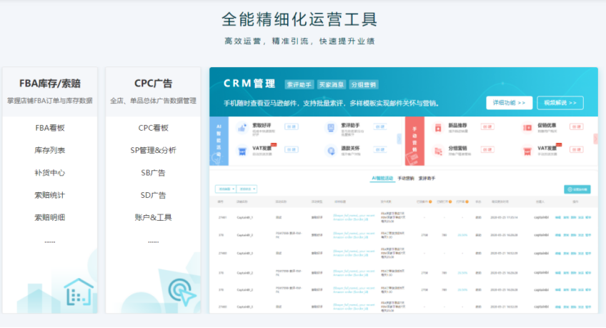Open first filter dropdown above the table
The image size is (606, 328).
pos(225,189)
